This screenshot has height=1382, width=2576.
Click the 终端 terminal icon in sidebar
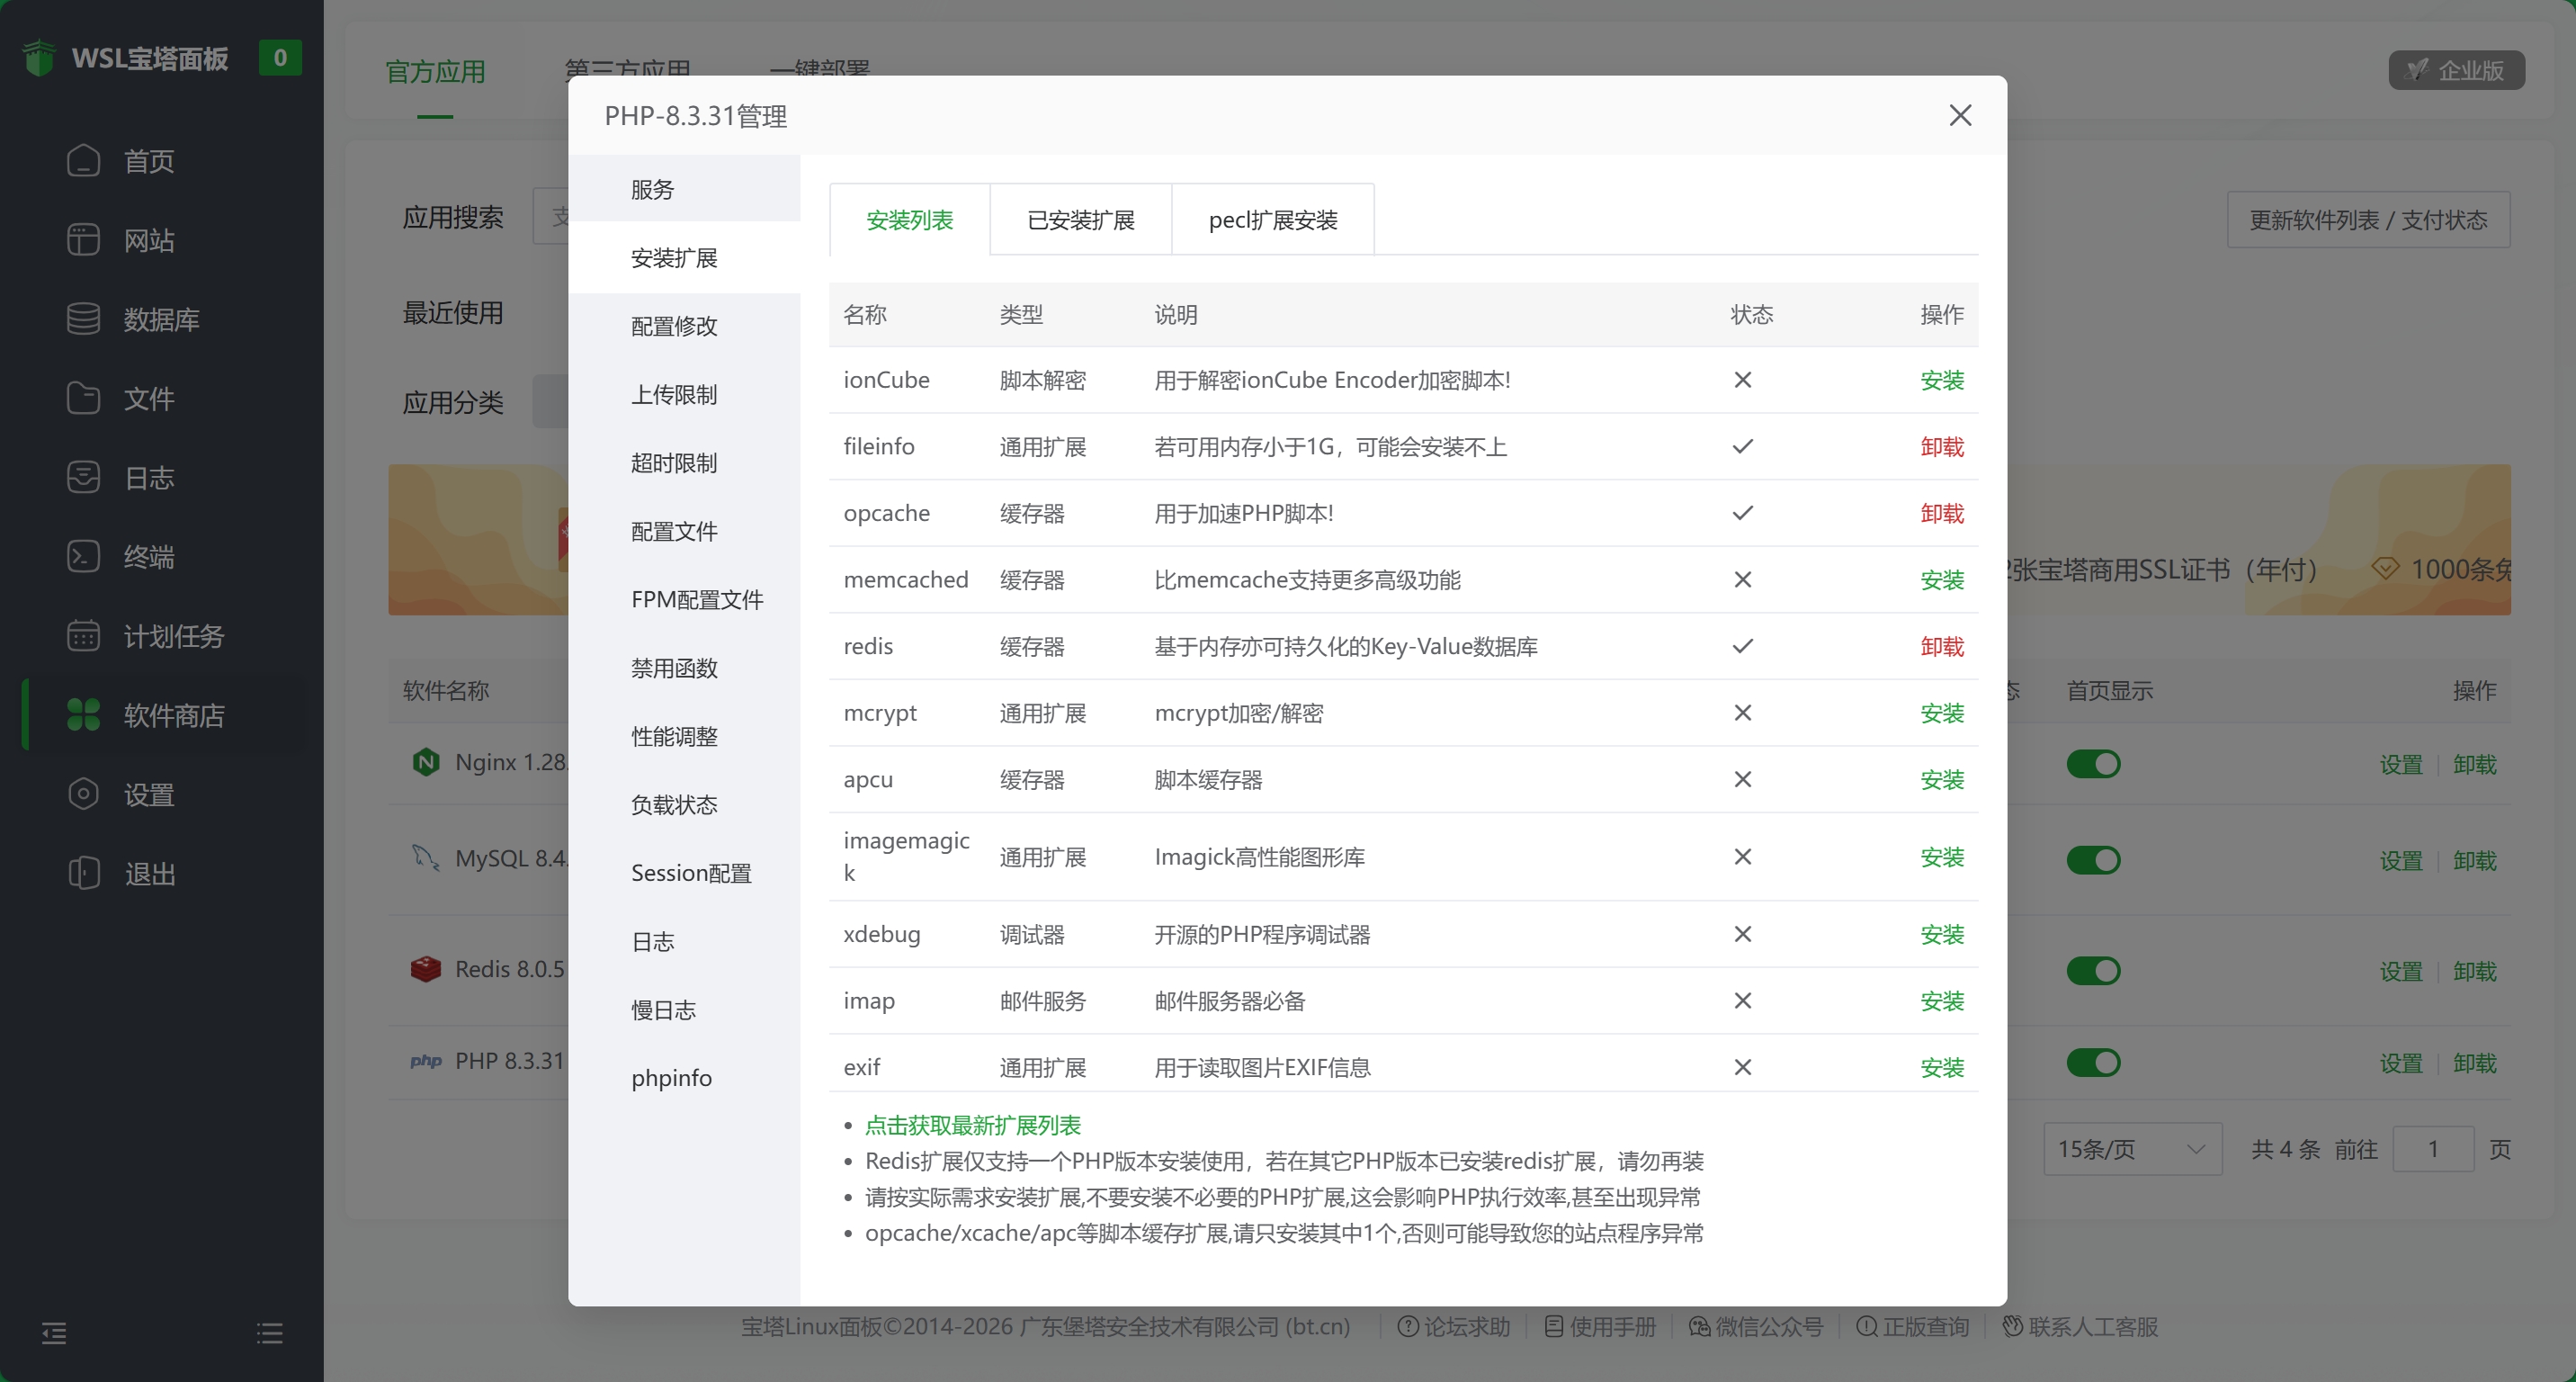(83, 556)
